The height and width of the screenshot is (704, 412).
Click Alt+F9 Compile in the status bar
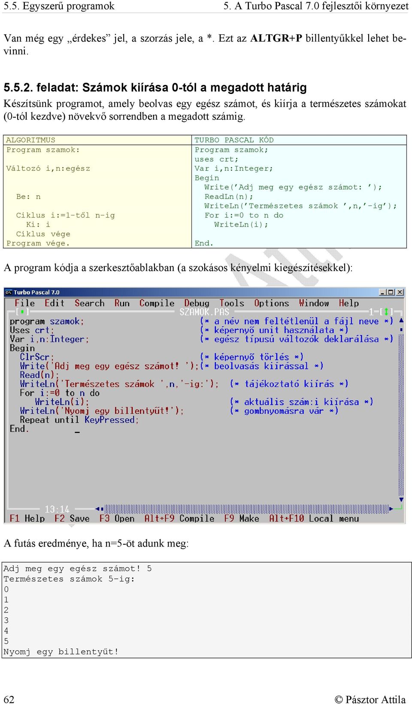coord(179,519)
